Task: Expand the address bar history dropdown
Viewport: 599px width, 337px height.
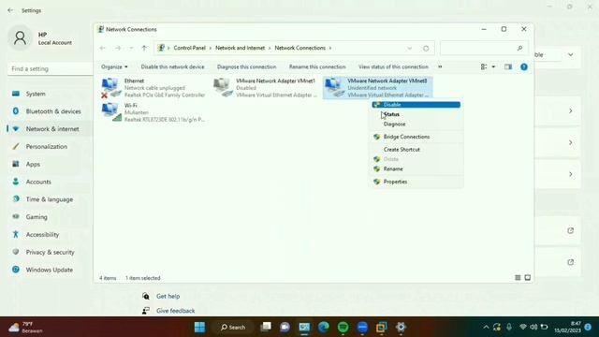Action: 410,48
